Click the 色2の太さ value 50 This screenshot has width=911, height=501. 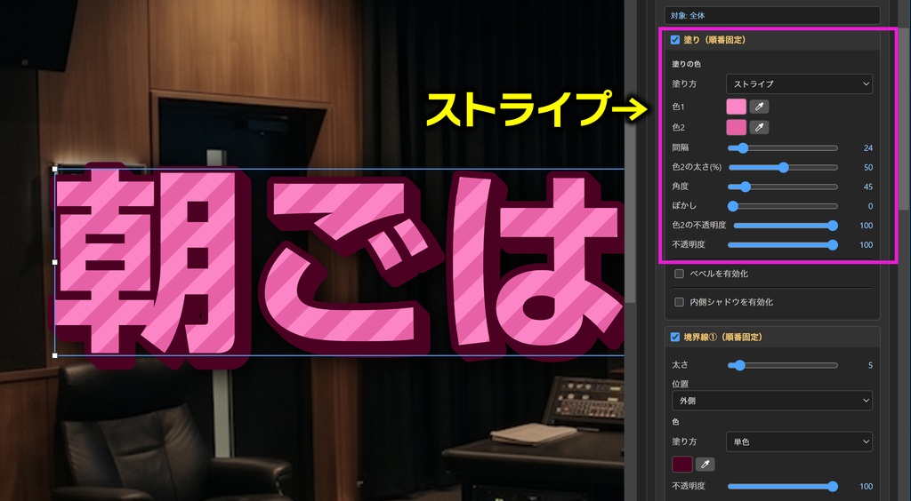point(868,168)
